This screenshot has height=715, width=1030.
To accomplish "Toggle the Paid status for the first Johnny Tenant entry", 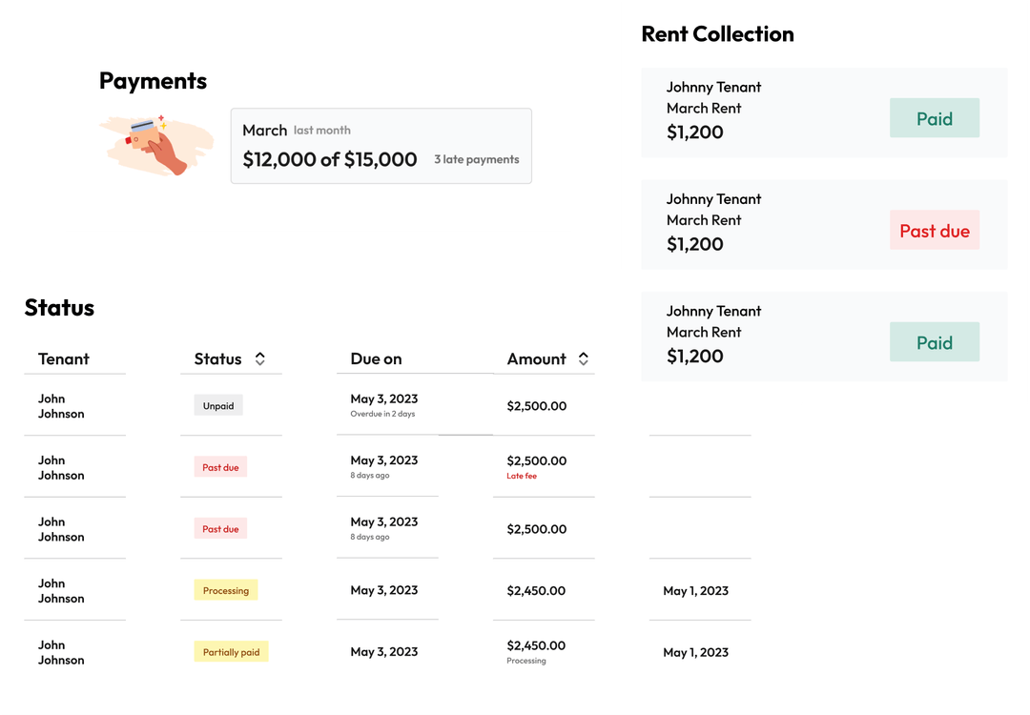I will click(934, 117).
